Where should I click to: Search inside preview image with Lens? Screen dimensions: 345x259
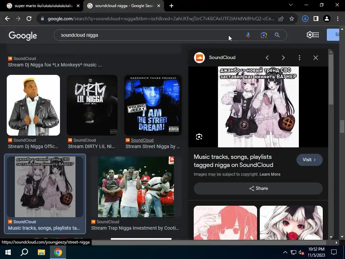[199, 137]
